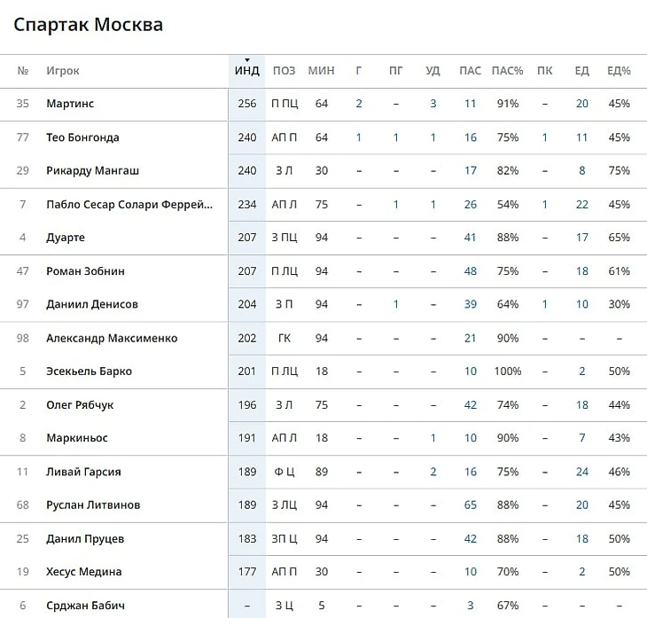Open player Мартинс profile link
647x618 pixels.
70,104
